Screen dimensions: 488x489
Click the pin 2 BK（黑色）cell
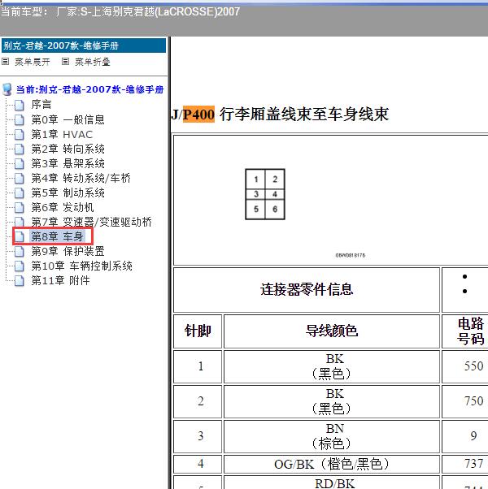(332, 401)
